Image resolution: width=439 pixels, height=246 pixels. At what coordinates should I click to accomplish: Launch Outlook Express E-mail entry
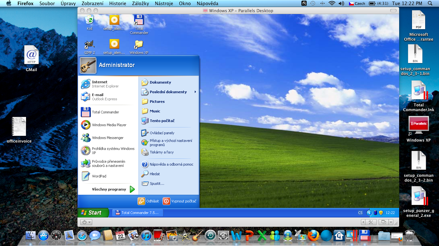tap(108, 97)
